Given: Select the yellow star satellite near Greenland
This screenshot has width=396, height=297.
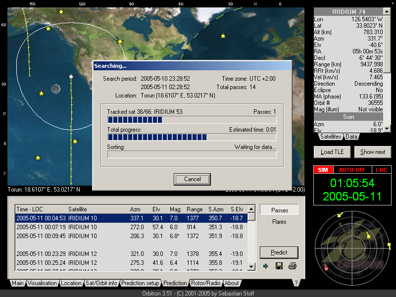Looking at the screenshot, I should click(223, 36).
